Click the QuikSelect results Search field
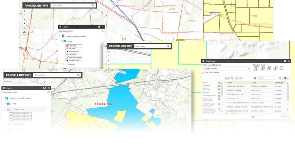 [267, 78]
